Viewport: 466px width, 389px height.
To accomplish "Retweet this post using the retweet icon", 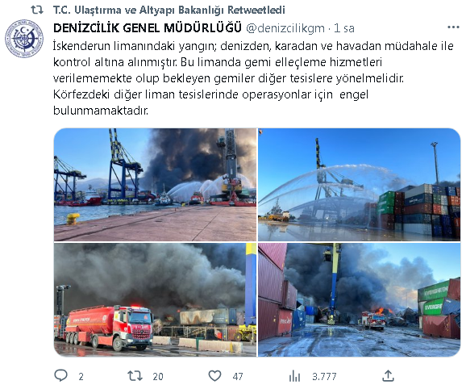I will [135, 376].
